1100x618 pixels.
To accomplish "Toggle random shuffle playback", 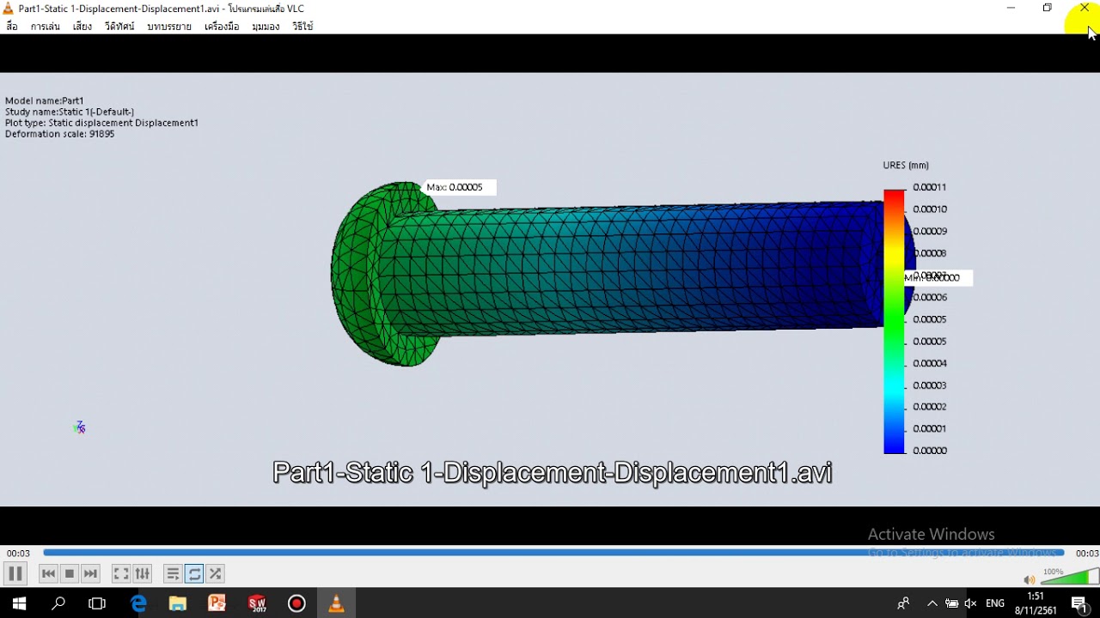I will click(216, 573).
